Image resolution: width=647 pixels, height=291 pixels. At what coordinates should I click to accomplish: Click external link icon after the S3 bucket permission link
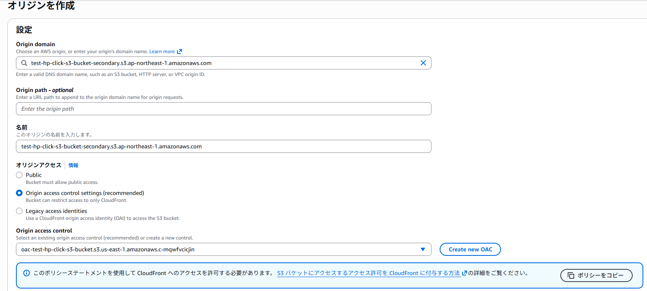tap(464, 273)
